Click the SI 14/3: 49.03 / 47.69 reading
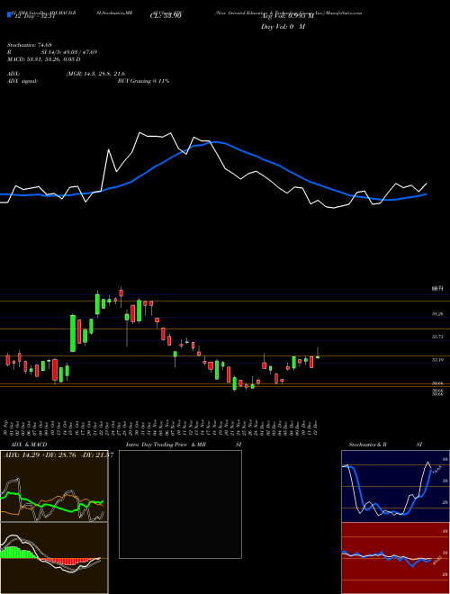The image size is (450, 594). click(x=69, y=52)
